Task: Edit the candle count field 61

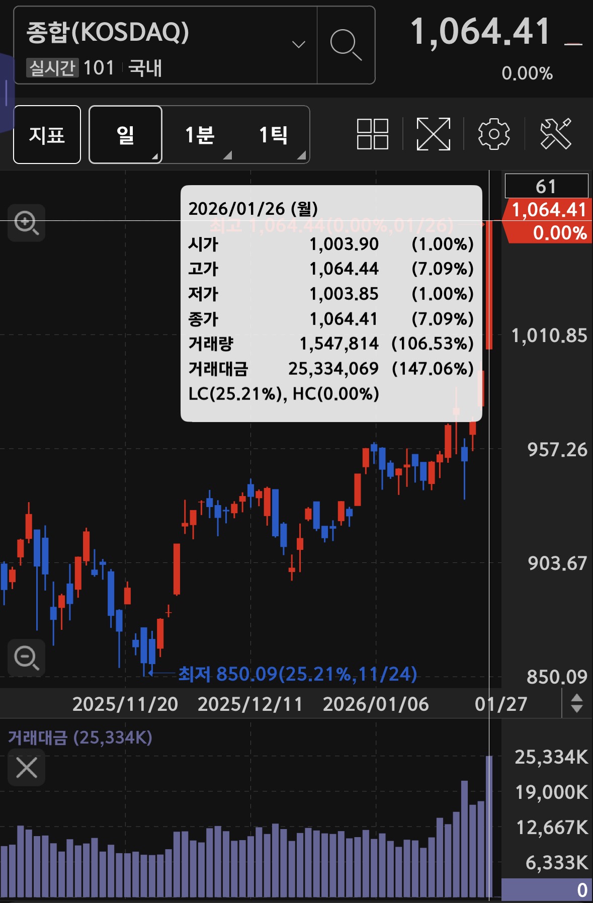Action: [x=546, y=186]
